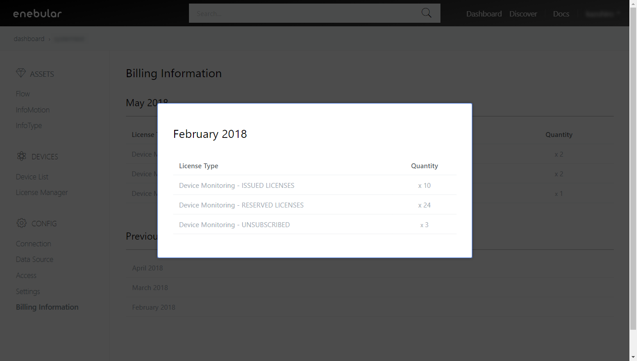The image size is (637, 361).
Task: Select InfoMotion in the sidebar
Action: click(x=33, y=110)
